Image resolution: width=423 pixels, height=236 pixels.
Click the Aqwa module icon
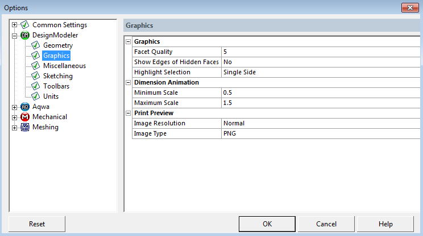point(25,107)
